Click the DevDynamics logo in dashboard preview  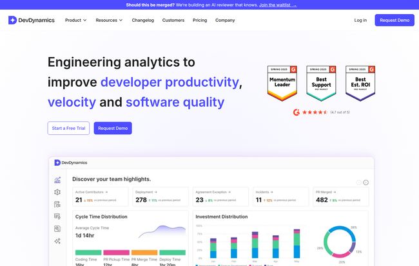click(x=71, y=163)
